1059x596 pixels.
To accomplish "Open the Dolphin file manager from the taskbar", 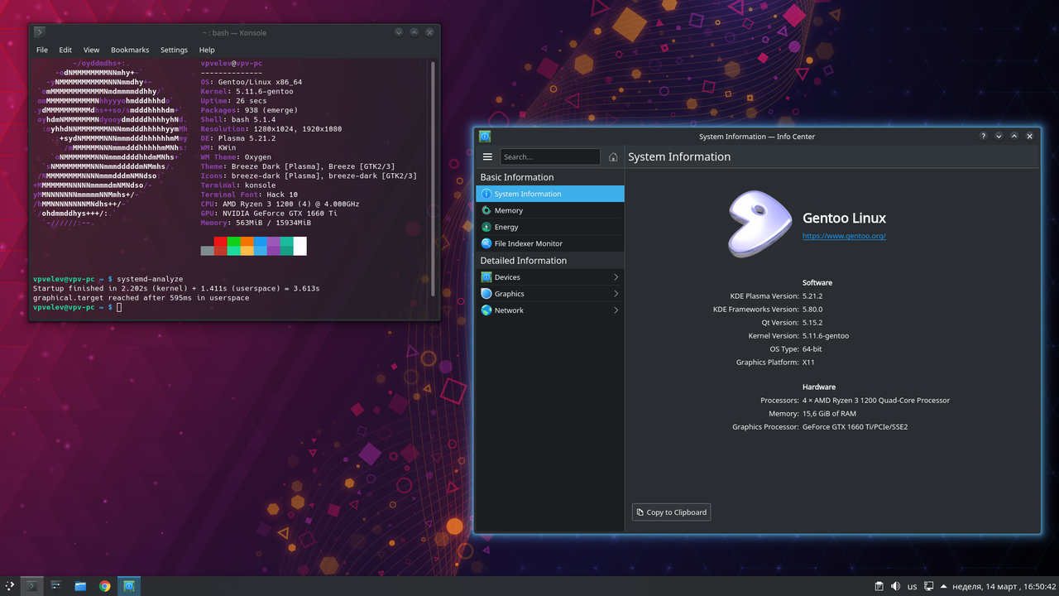I will coord(80,586).
